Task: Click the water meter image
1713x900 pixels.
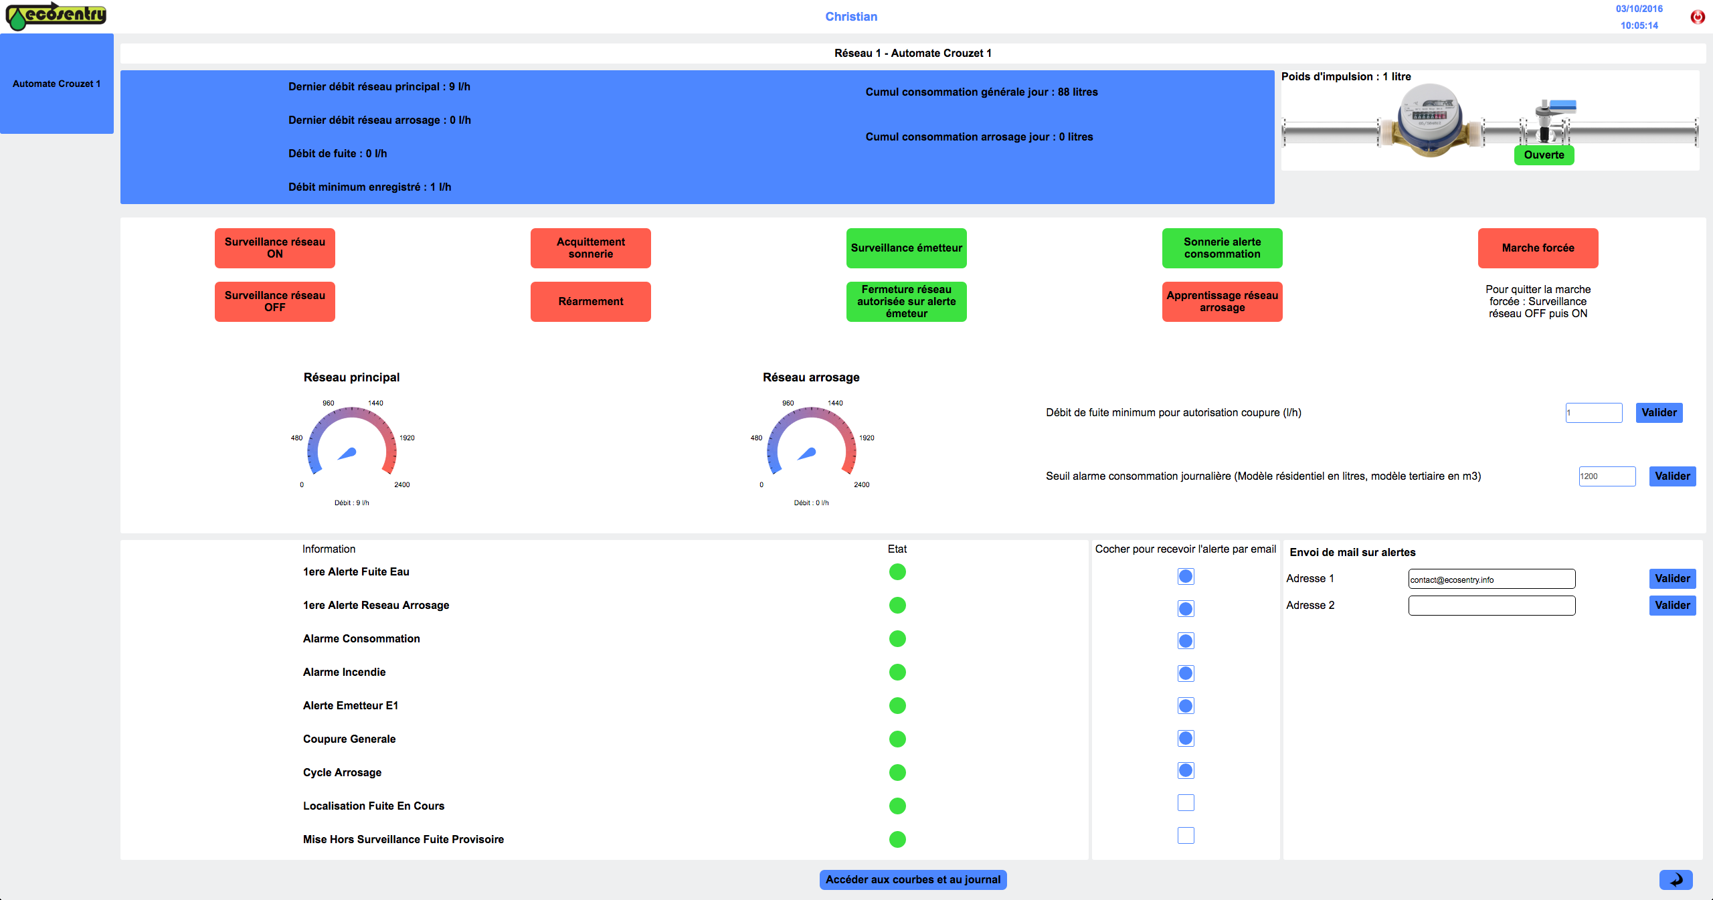Action: click(1429, 120)
